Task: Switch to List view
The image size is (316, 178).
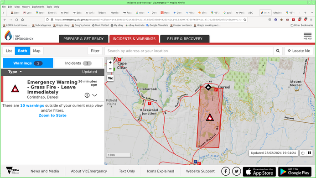Action: click(x=9, y=51)
